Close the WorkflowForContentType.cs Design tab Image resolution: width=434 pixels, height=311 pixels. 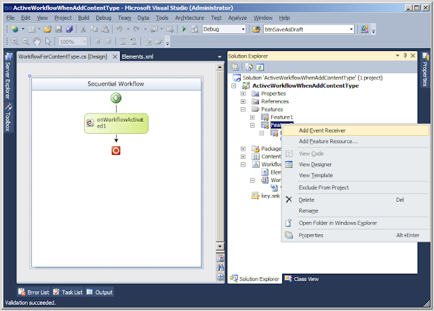(115, 56)
